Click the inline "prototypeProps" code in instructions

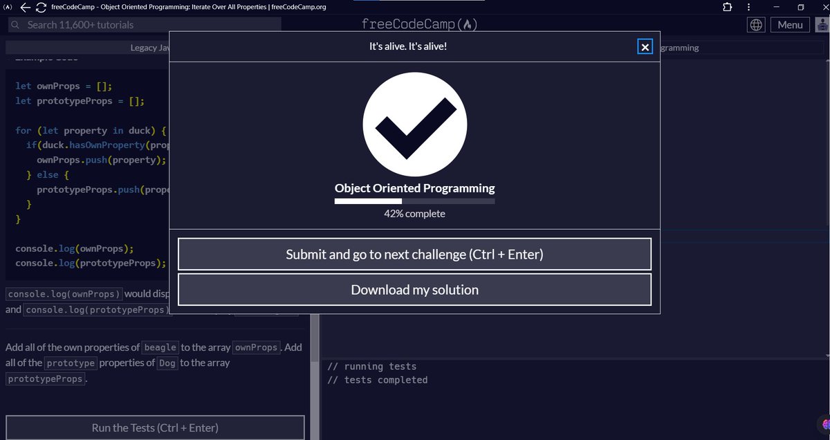click(x=46, y=379)
